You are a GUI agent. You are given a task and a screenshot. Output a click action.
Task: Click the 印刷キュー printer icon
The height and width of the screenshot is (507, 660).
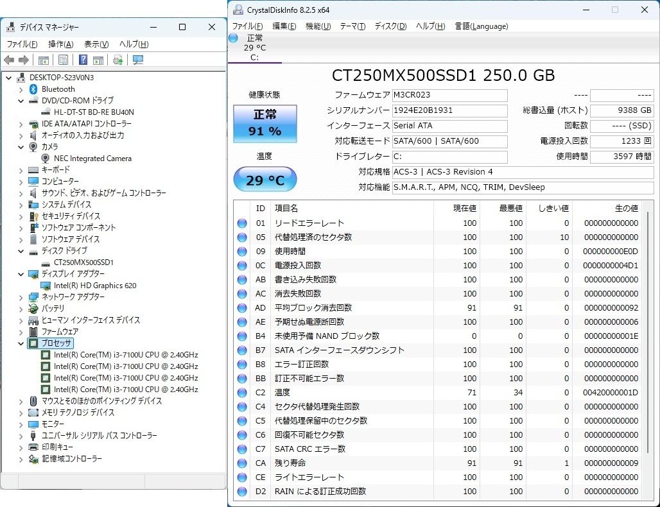coord(33,447)
